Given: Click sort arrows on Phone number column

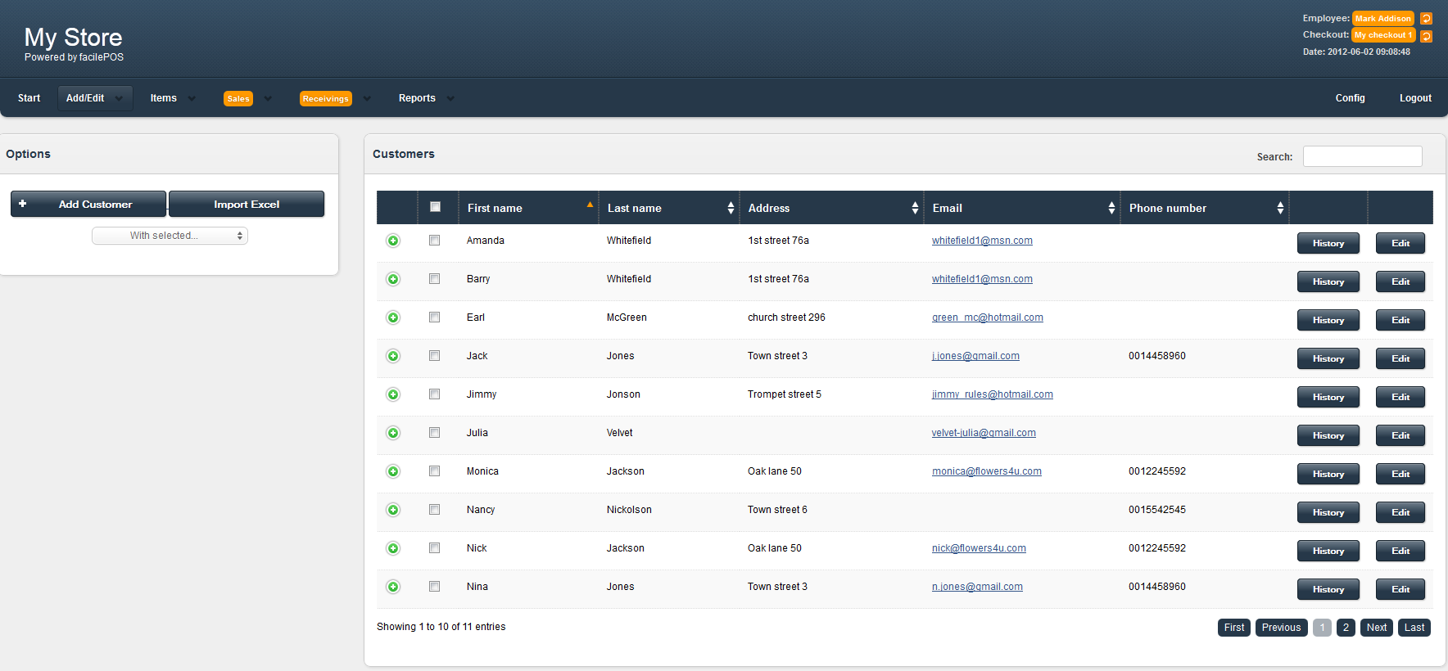Looking at the screenshot, I should 1279,209.
